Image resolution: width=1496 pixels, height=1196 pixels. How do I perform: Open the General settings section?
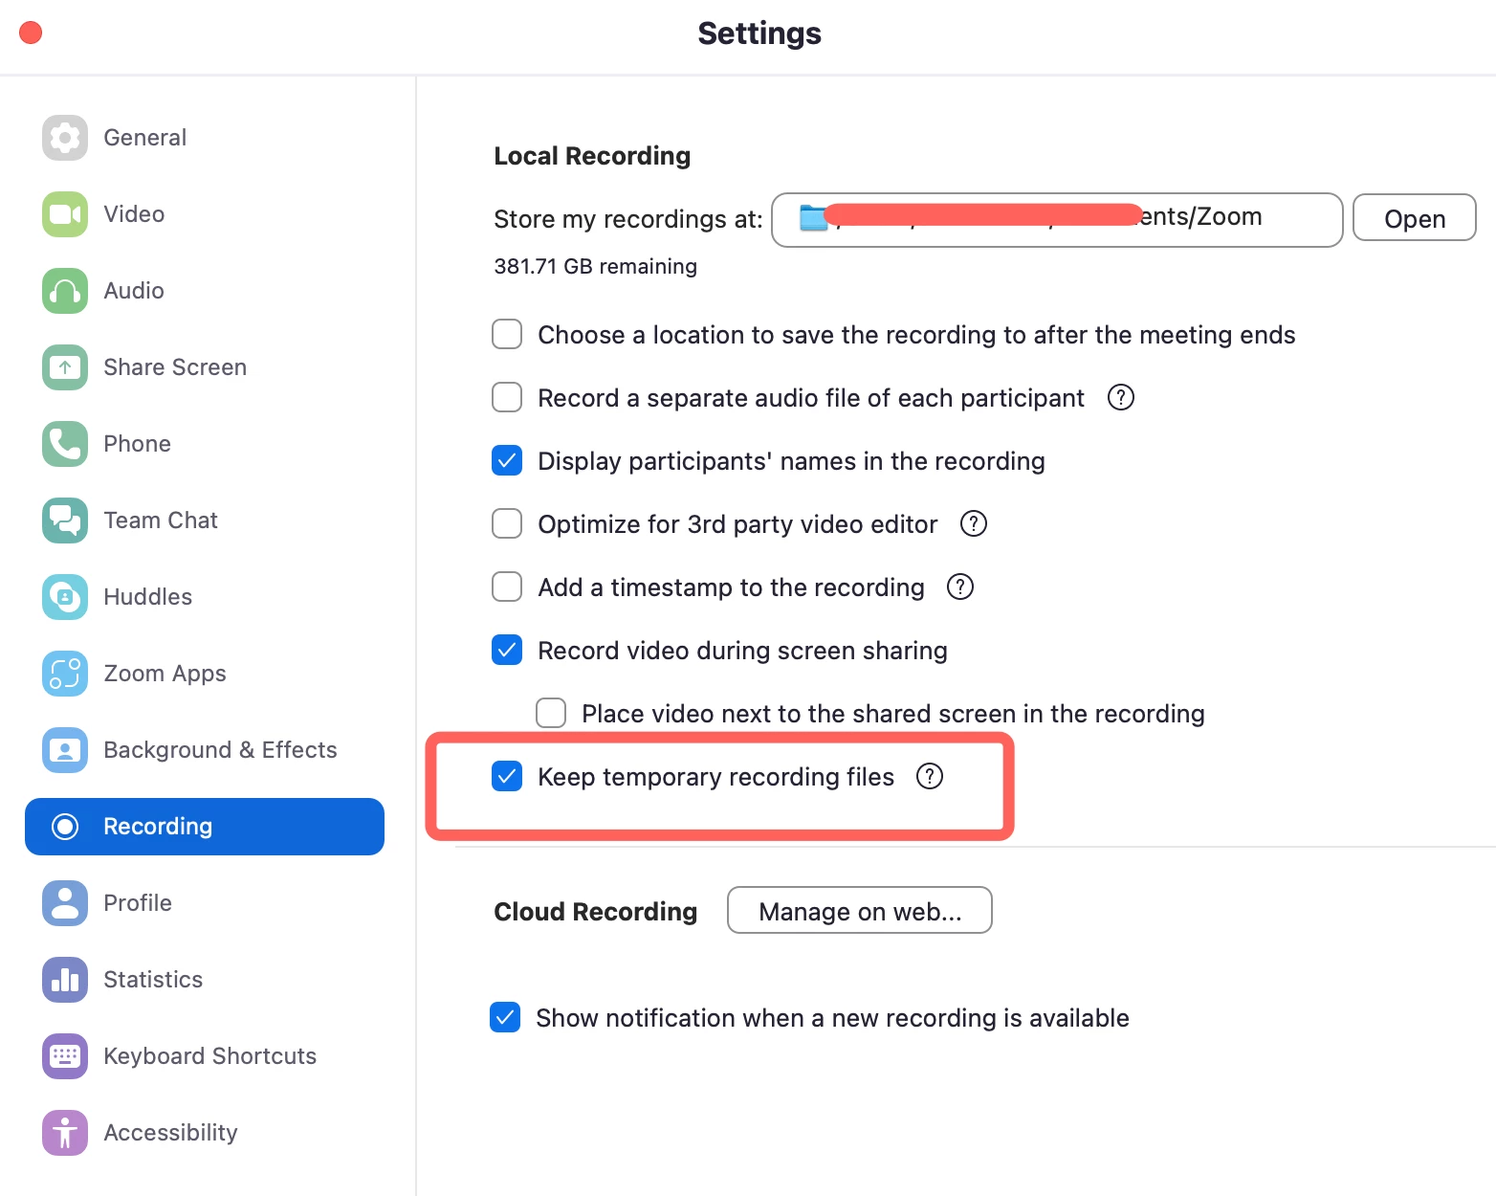[205, 138]
